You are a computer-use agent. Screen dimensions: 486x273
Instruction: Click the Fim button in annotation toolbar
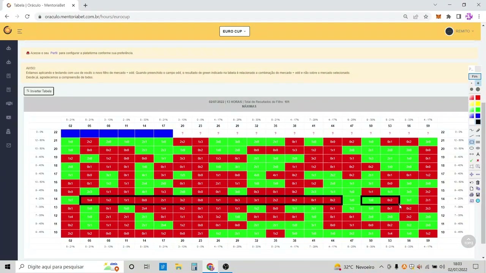click(475, 76)
